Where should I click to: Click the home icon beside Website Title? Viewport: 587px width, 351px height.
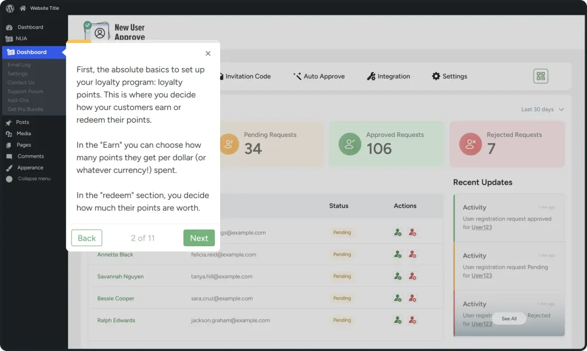23,8
